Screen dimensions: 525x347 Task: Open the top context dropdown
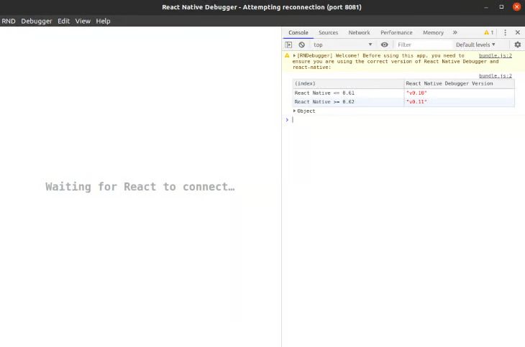click(x=342, y=45)
